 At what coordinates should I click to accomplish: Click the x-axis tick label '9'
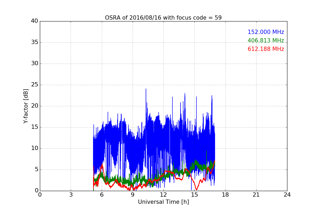[133, 195]
